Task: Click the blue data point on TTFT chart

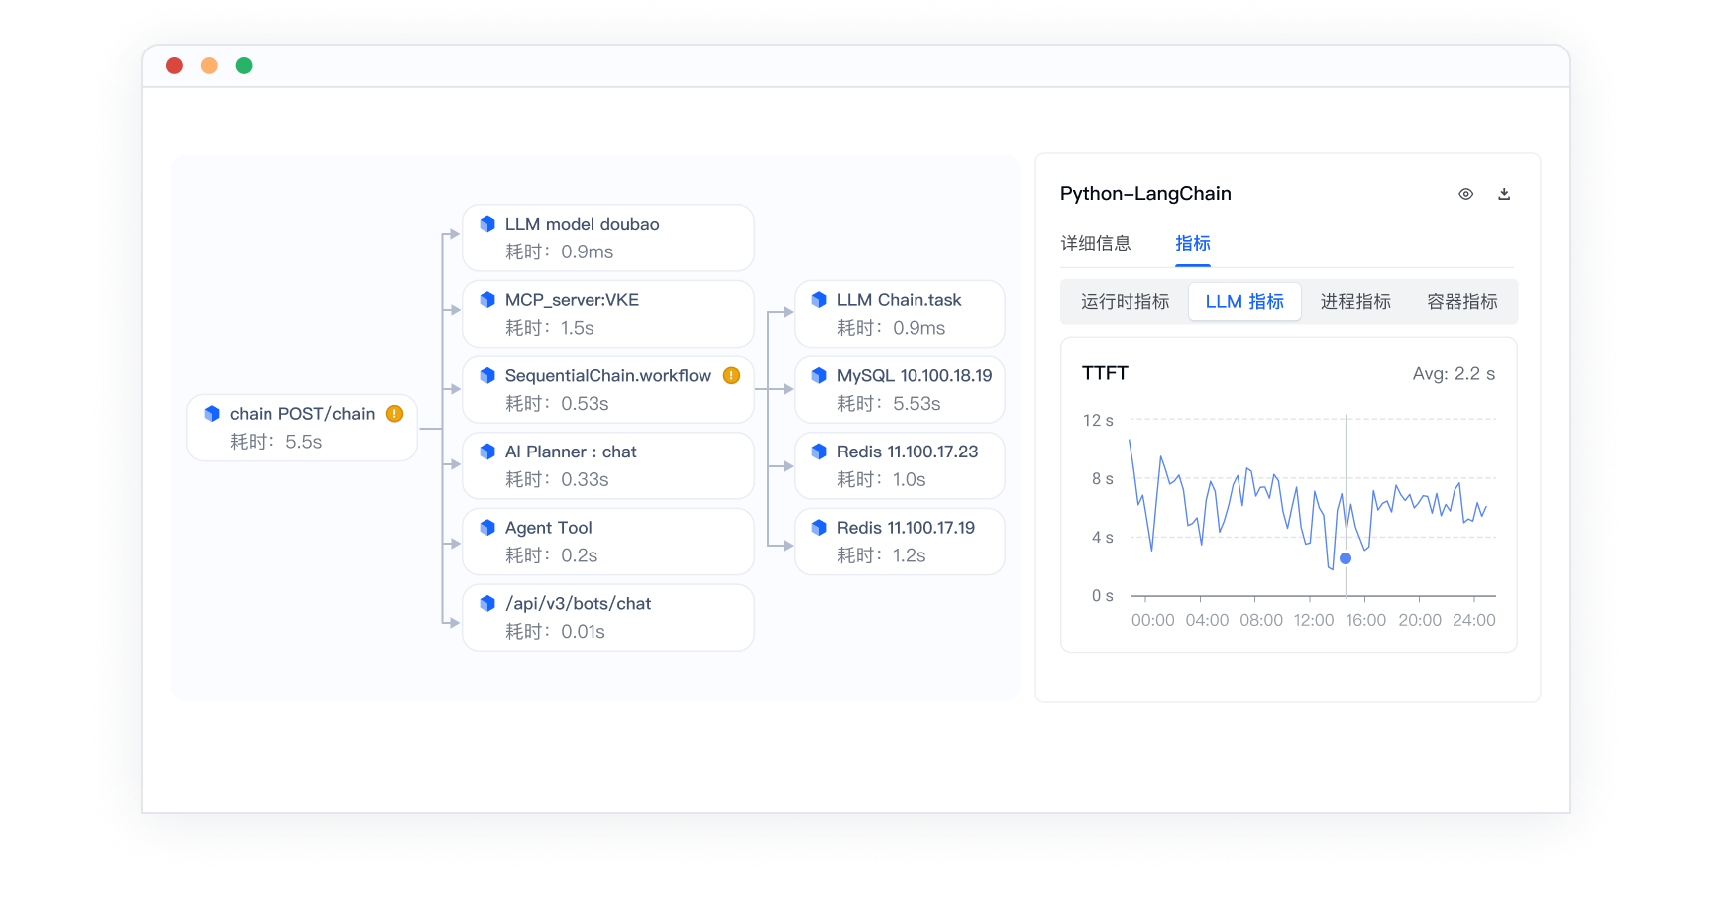Action: [1346, 558]
